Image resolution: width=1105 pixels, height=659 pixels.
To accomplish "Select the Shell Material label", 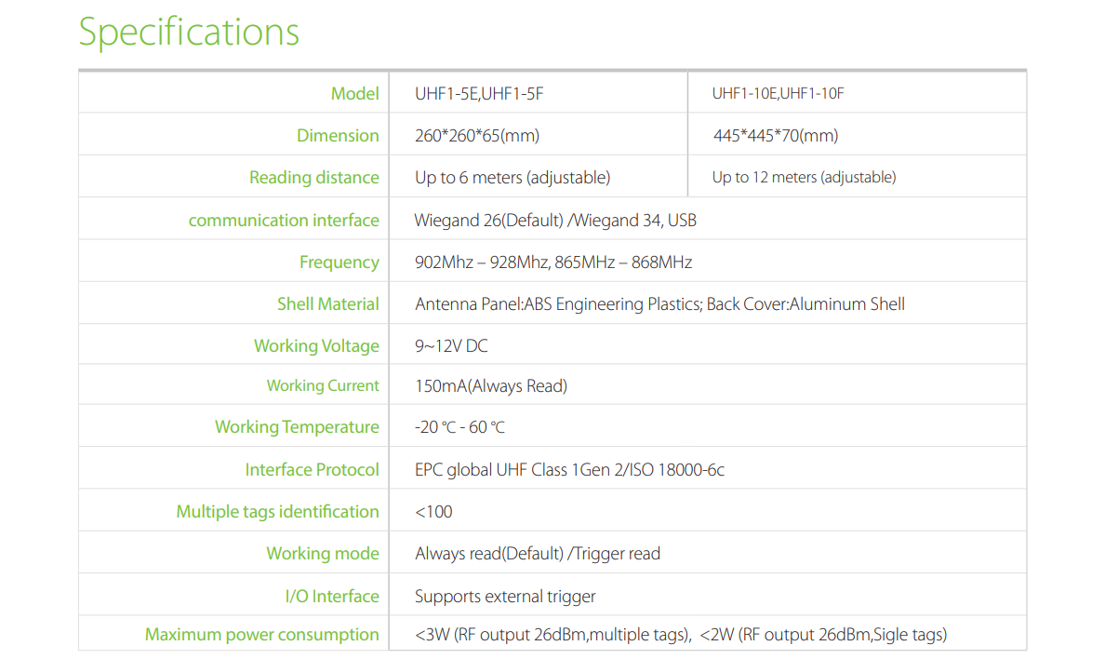I will [x=327, y=304].
